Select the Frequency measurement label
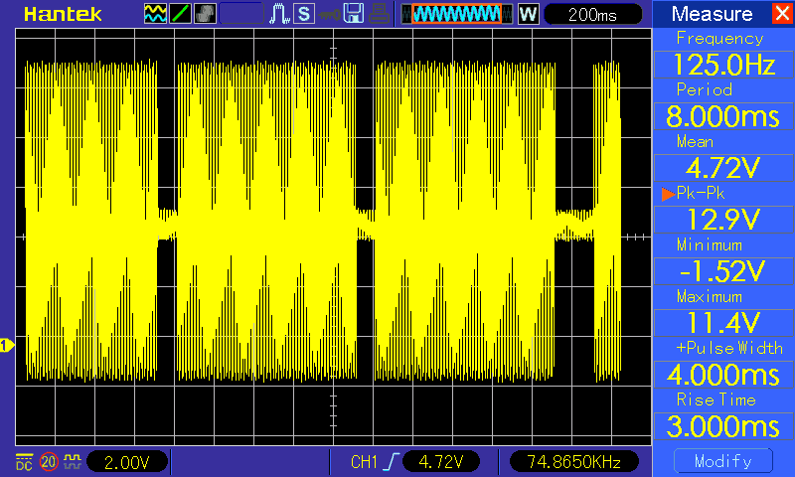The width and height of the screenshot is (795, 477). (719, 39)
